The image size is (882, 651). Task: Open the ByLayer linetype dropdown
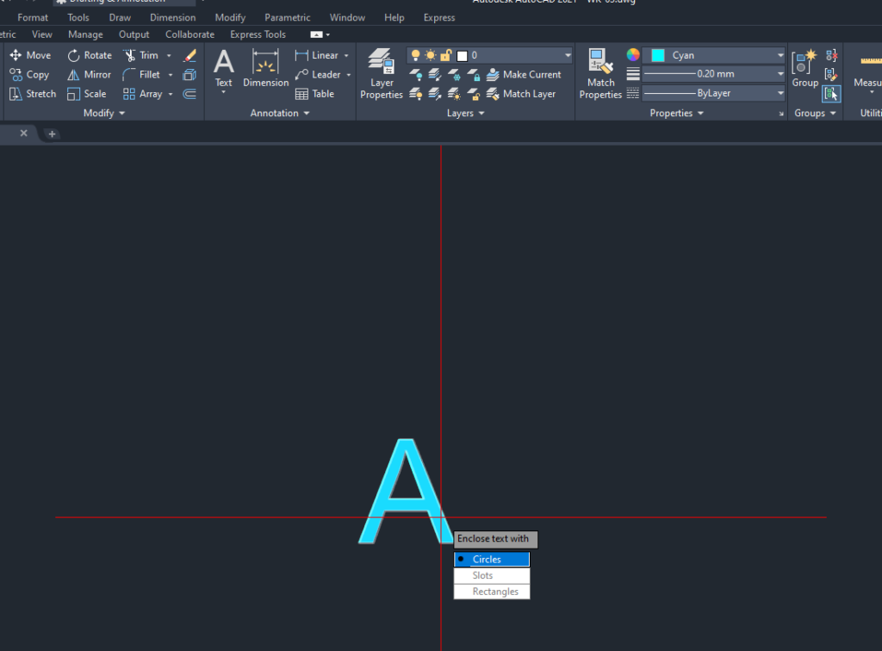pos(780,93)
